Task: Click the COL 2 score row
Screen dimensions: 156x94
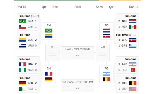Action: point(28,40)
